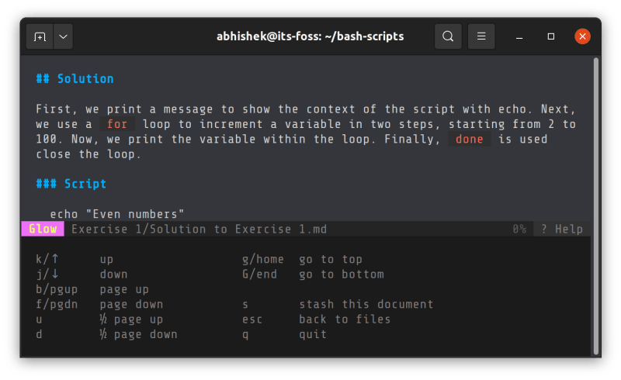Click the highlighted 'for' keyword
621x380 pixels.
(117, 124)
